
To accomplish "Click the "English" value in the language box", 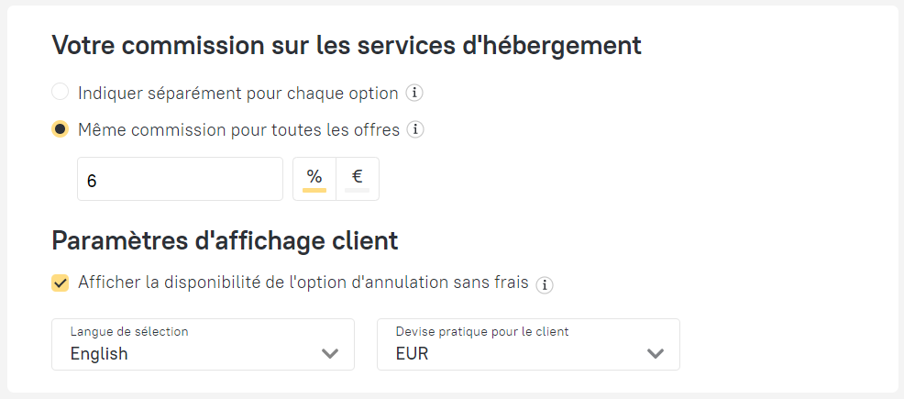I will coord(99,354).
